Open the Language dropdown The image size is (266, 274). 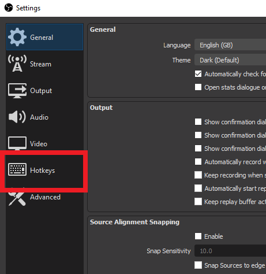coord(230,45)
